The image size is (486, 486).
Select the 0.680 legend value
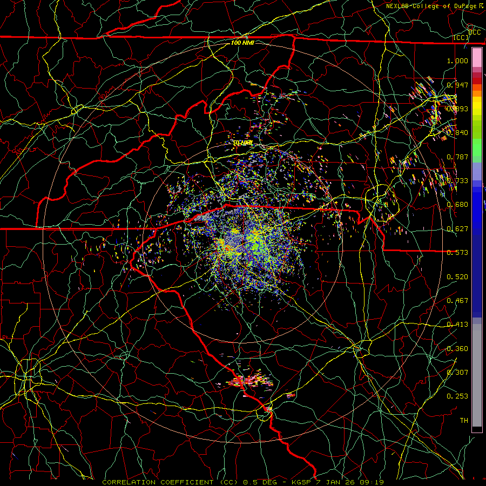click(x=457, y=205)
